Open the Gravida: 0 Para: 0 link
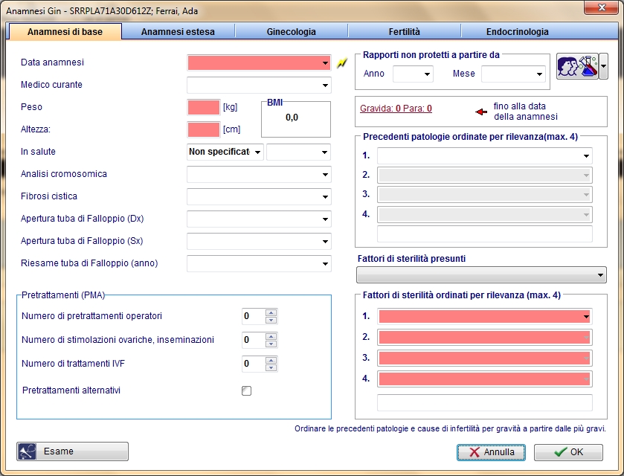 pos(396,109)
